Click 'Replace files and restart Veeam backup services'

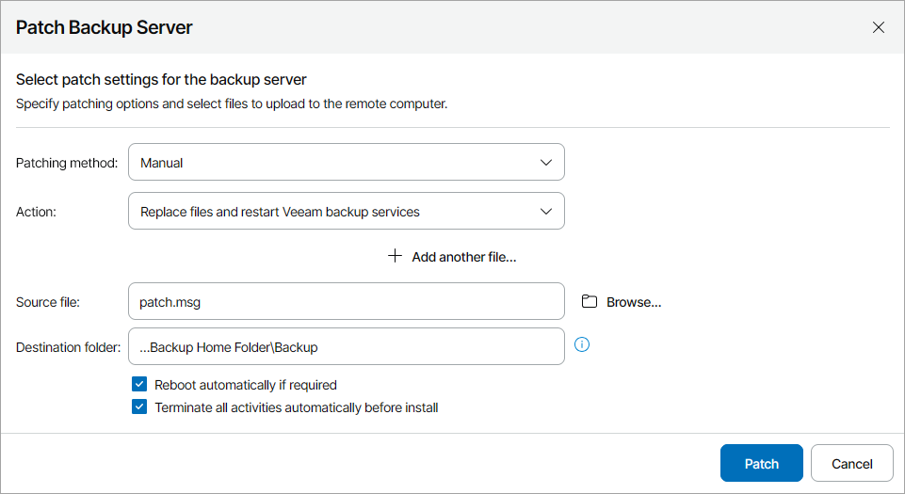[x=280, y=212]
